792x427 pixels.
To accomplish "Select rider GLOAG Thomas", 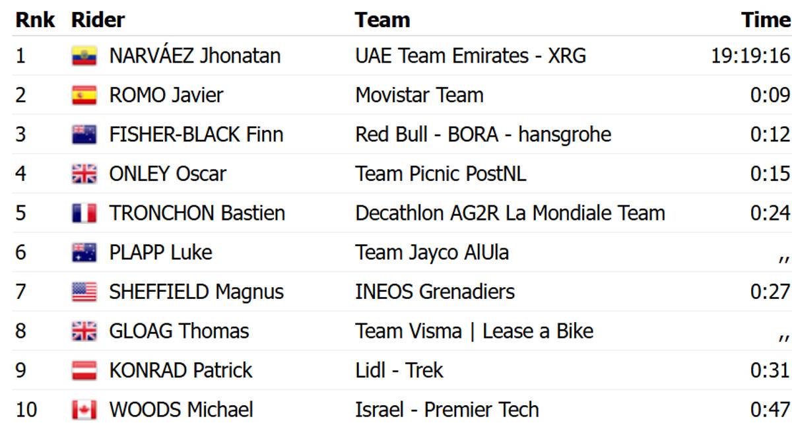I will click(x=179, y=331).
